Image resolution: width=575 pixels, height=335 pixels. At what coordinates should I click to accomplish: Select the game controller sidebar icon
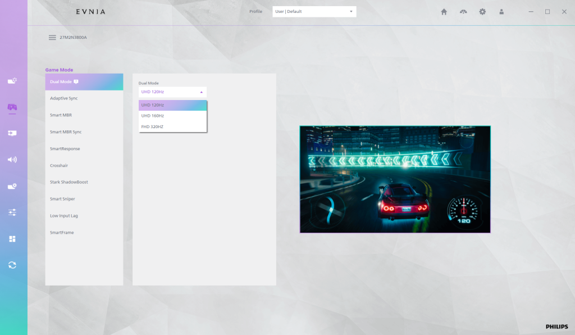pos(12,107)
